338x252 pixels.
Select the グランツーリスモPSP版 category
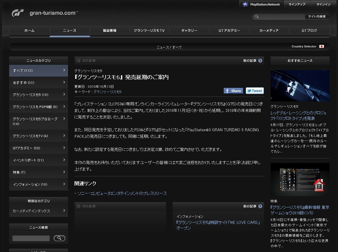[39, 107]
